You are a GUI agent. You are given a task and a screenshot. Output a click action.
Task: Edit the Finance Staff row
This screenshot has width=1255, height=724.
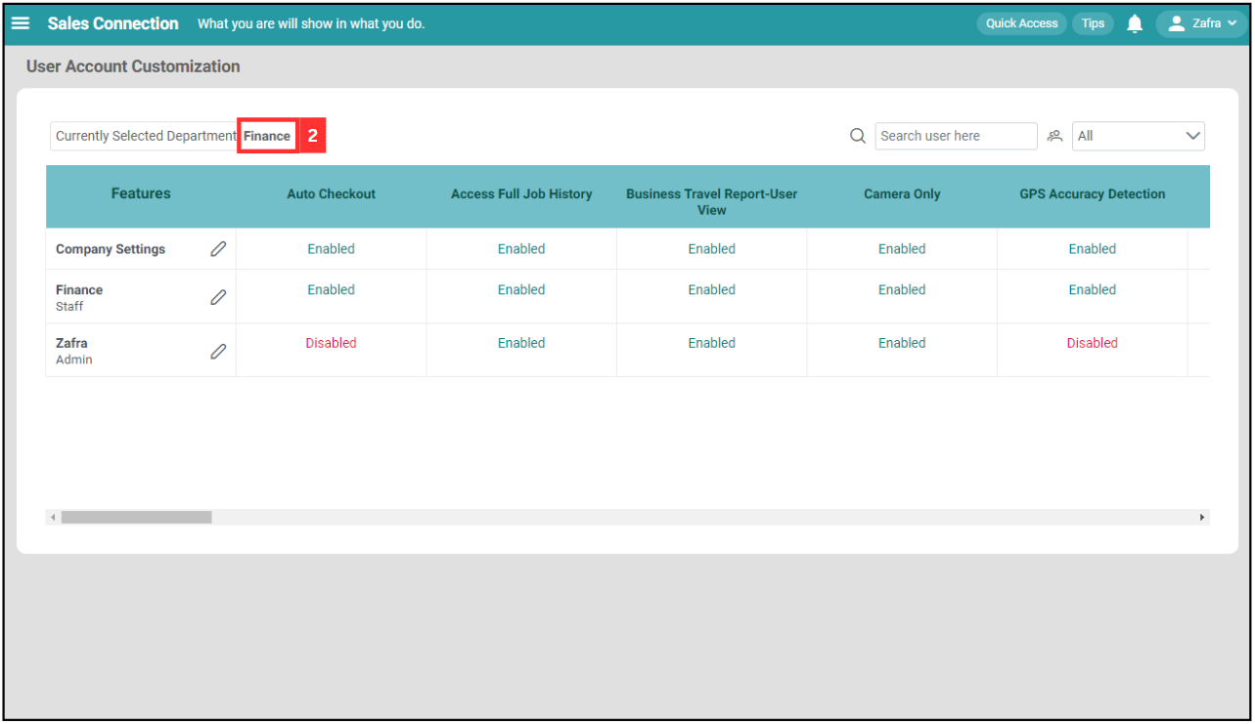coord(218,297)
